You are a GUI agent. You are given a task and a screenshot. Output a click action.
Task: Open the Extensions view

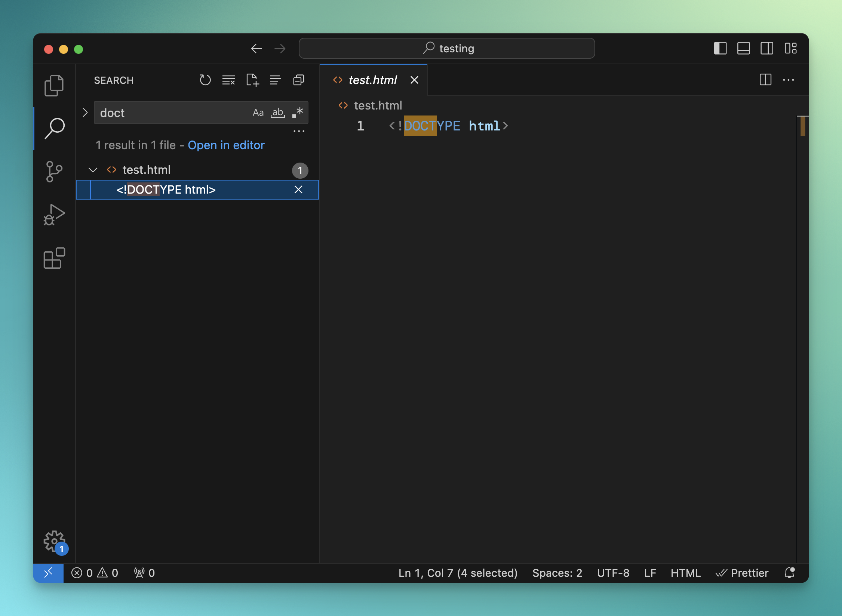tap(54, 258)
